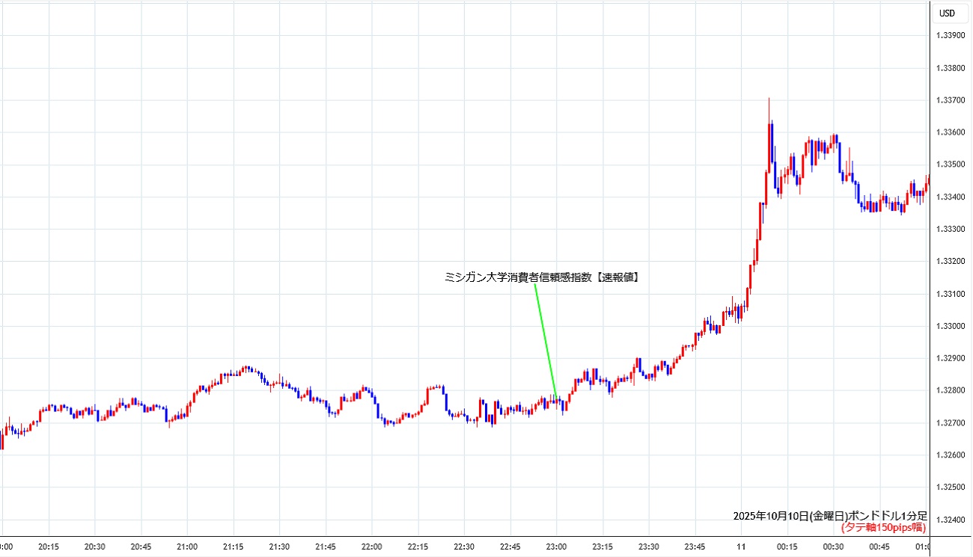
Task: Click the 20:15 time axis label
Action: [x=49, y=547]
